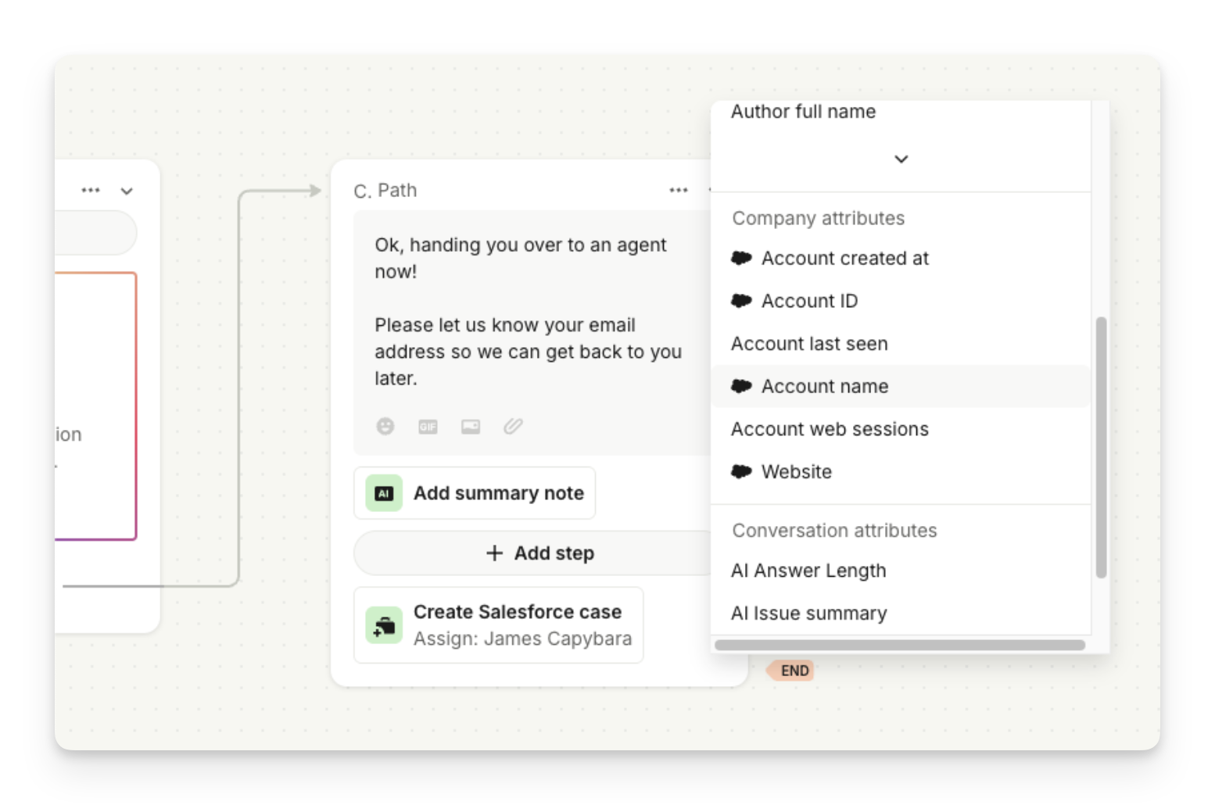Click the image insert icon in composer
This screenshot has height=805, width=1215.
click(x=471, y=426)
